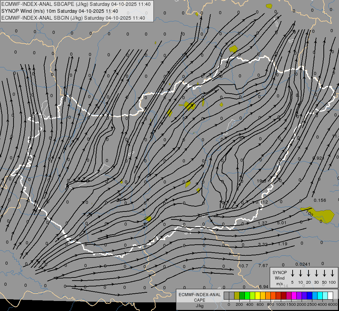Image resolution: width=339 pixels, height=311 pixels.
Task: Click the 600 tick label on CAPE scale
Action: pos(260,304)
